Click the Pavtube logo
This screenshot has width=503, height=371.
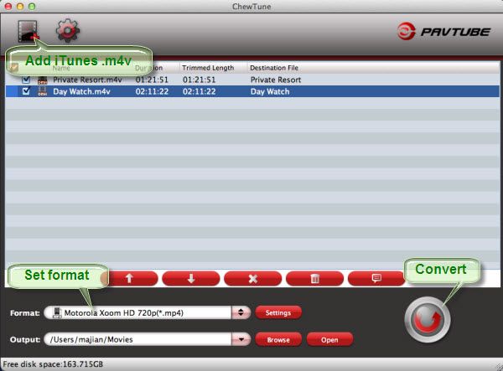pyautogui.click(x=443, y=31)
